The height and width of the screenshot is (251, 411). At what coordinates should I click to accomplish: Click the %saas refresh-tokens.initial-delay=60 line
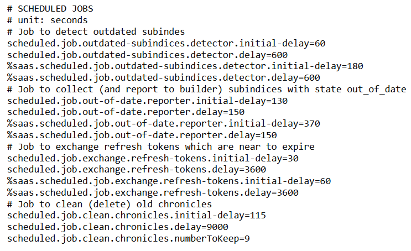169,181
